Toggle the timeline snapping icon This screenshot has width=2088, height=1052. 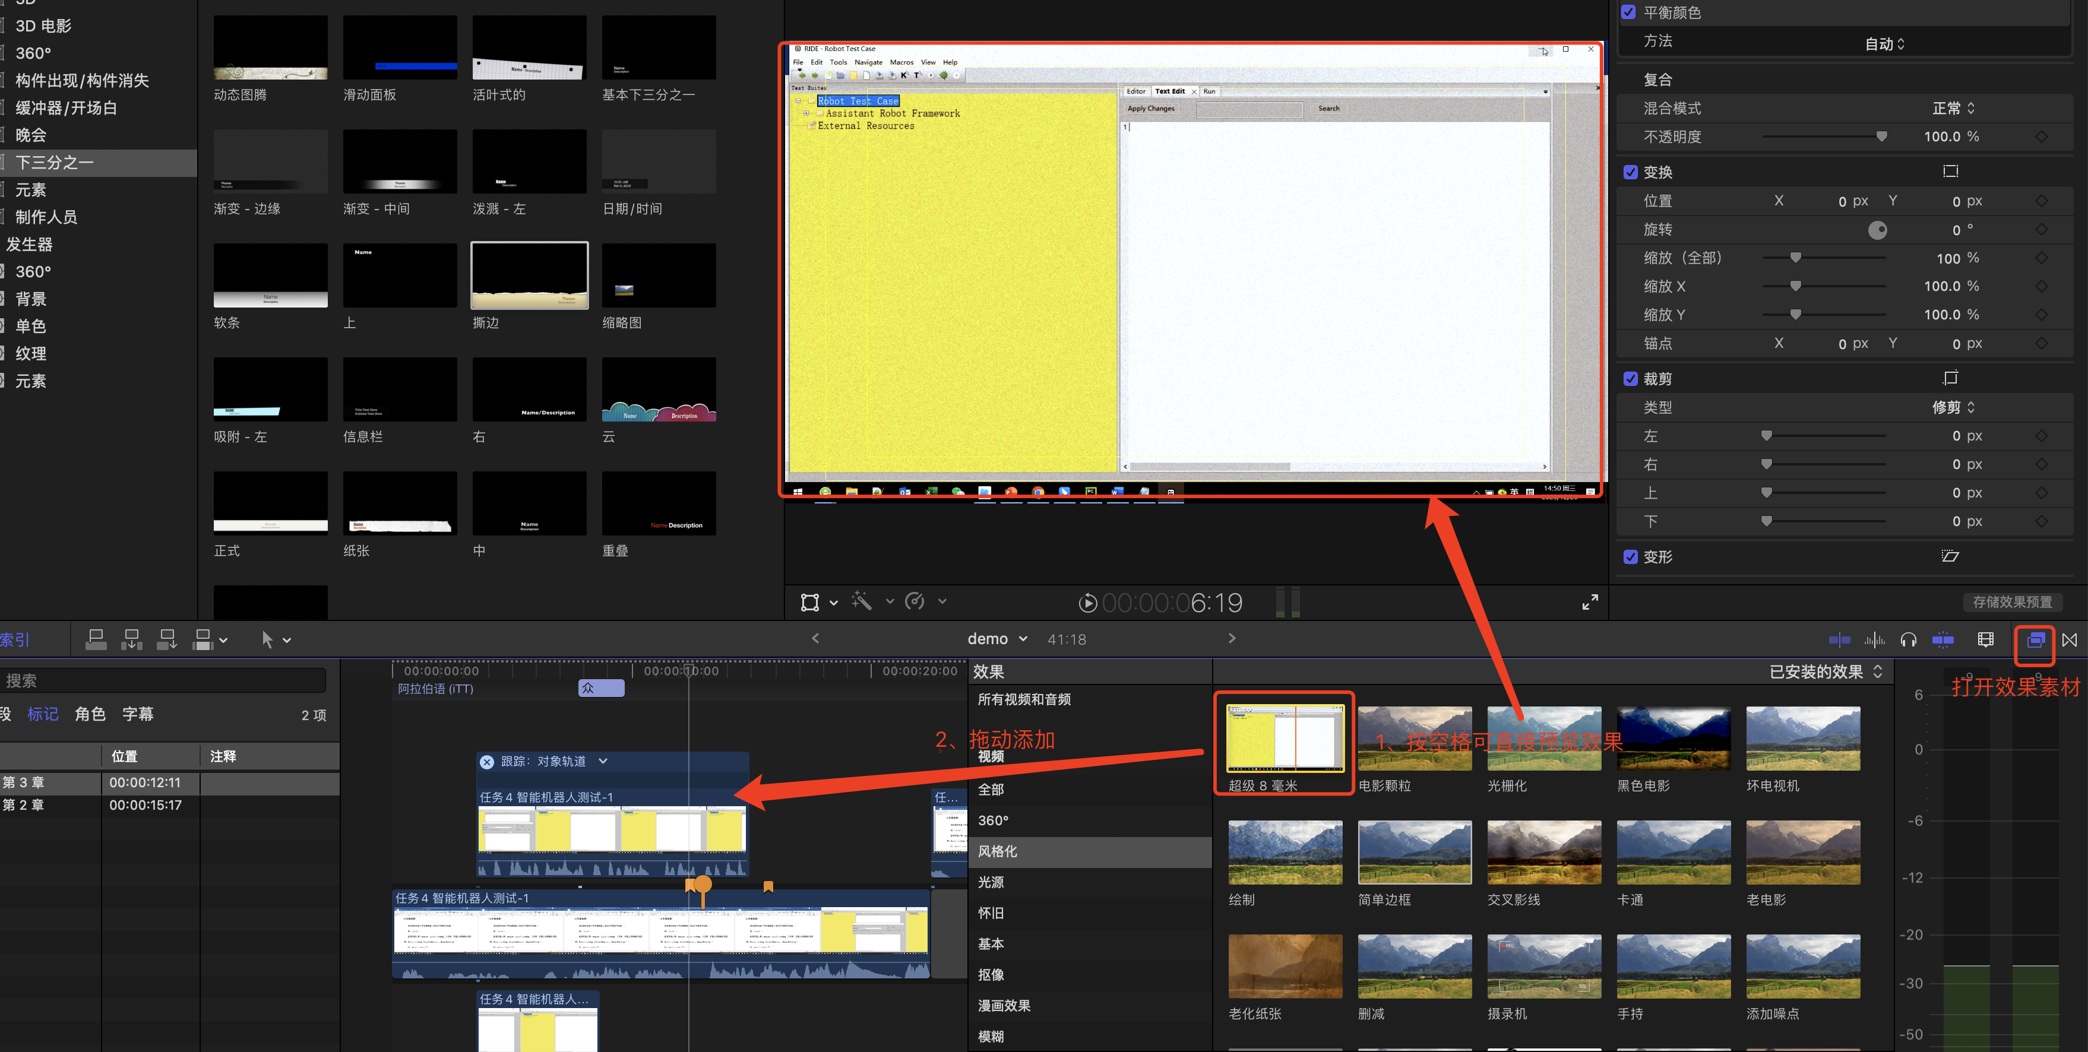[1943, 640]
